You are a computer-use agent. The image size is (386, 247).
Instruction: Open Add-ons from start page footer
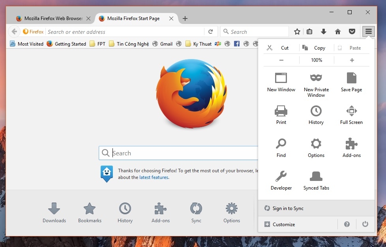pyautogui.click(x=161, y=213)
